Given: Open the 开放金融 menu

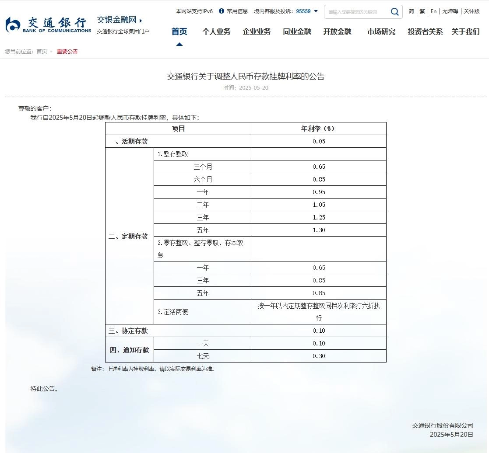Looking at the screenshot, I should pyautogui.click(x=337, y=31).
